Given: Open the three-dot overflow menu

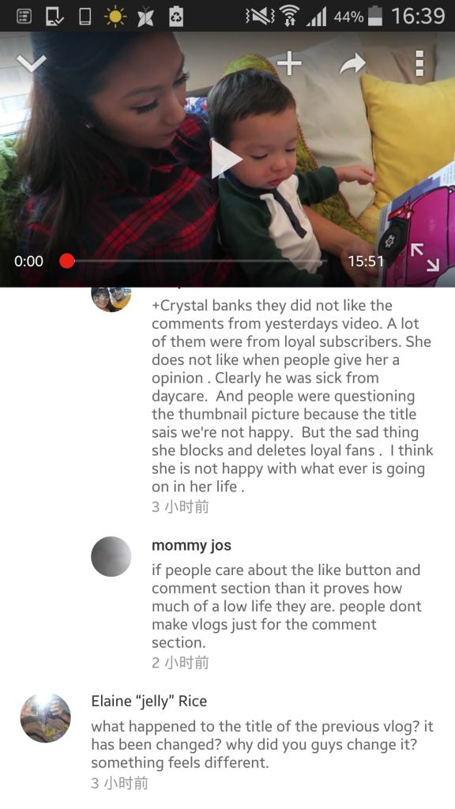Looking at the screenshot, I should click(419, 63).
